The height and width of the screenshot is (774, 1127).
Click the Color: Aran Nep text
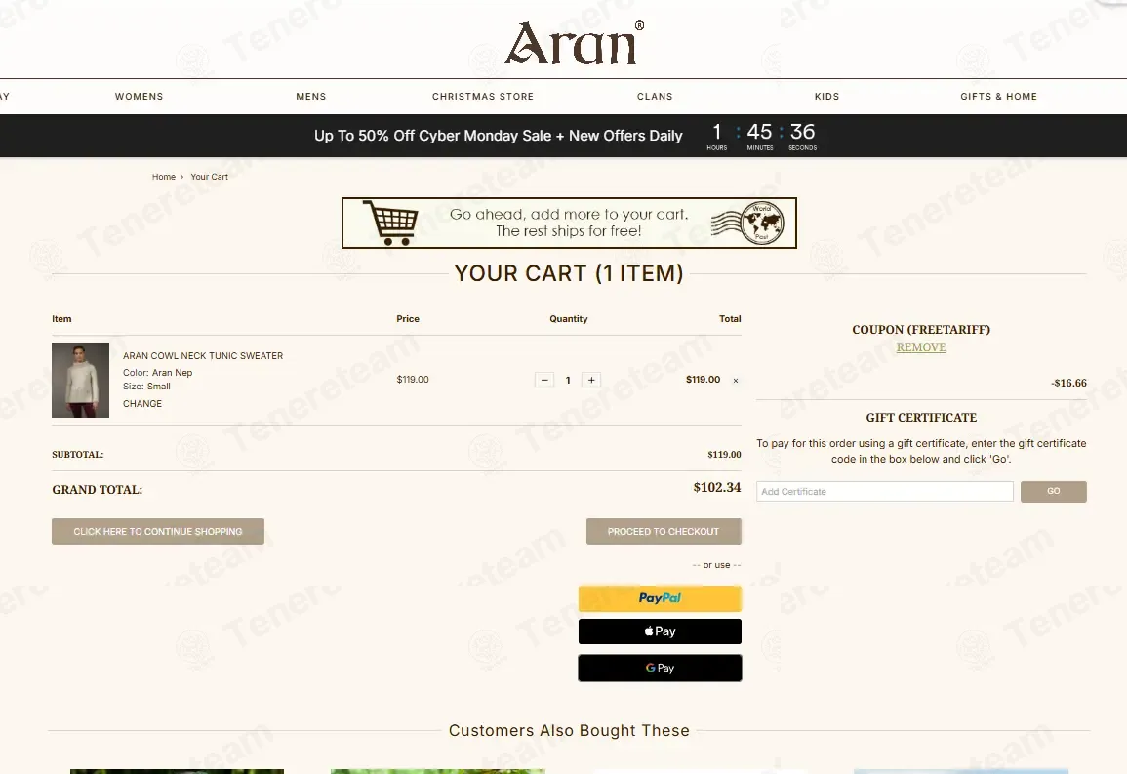pyautogui.click(x=157, y=372)
